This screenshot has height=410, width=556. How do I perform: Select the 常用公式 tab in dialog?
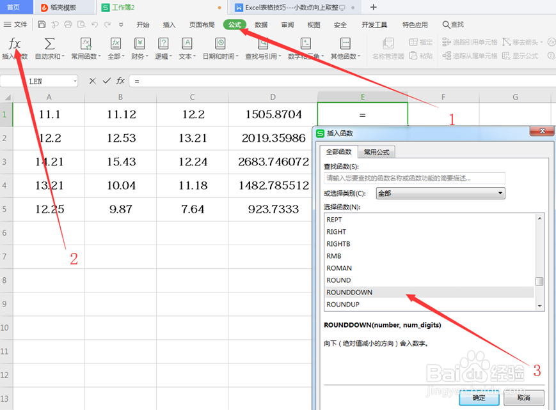(x=377, y=152)
